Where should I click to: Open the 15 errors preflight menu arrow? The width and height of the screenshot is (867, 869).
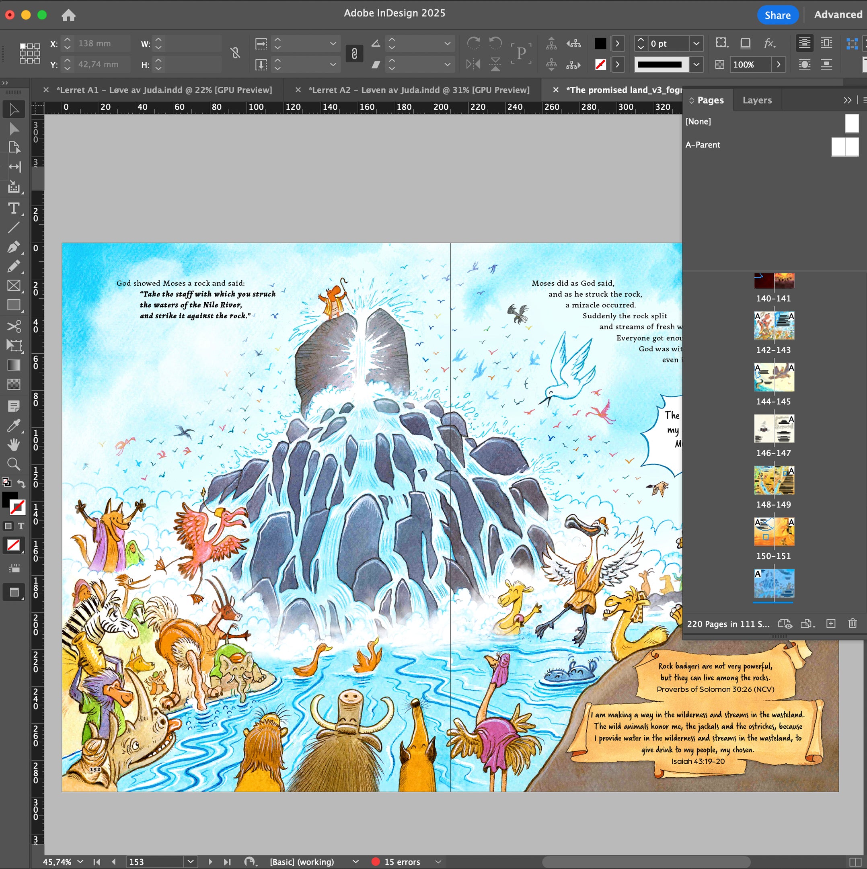438,862
